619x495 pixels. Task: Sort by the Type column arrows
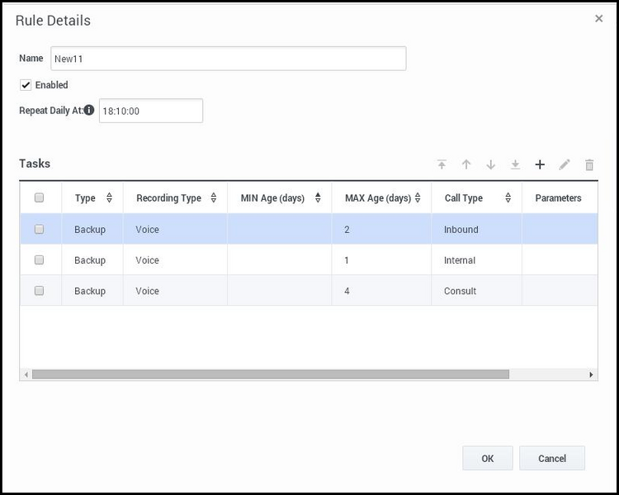109,198
